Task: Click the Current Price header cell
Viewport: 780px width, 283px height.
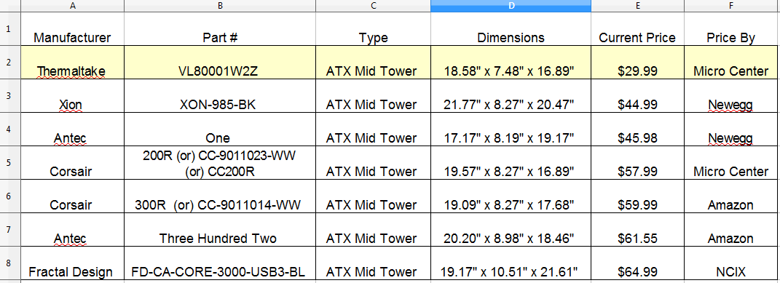Action: click(637, 29)
